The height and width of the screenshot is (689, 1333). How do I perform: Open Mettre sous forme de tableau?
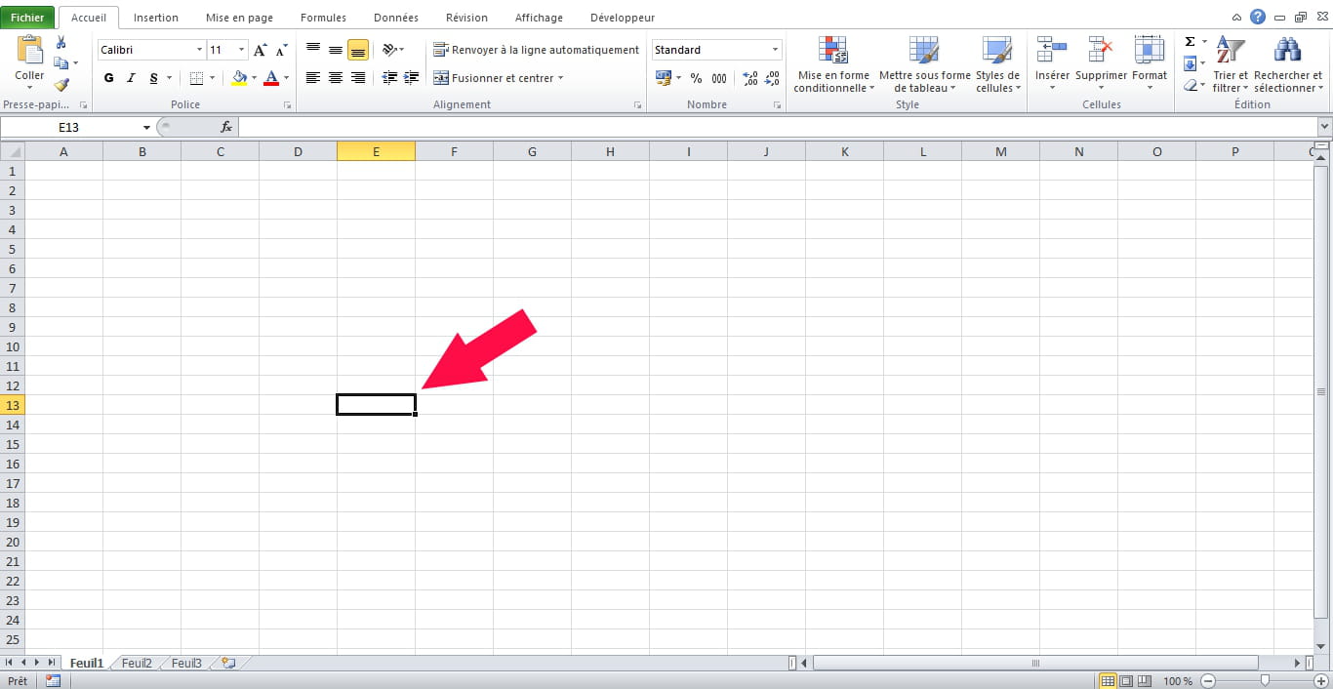pos(924,64)
